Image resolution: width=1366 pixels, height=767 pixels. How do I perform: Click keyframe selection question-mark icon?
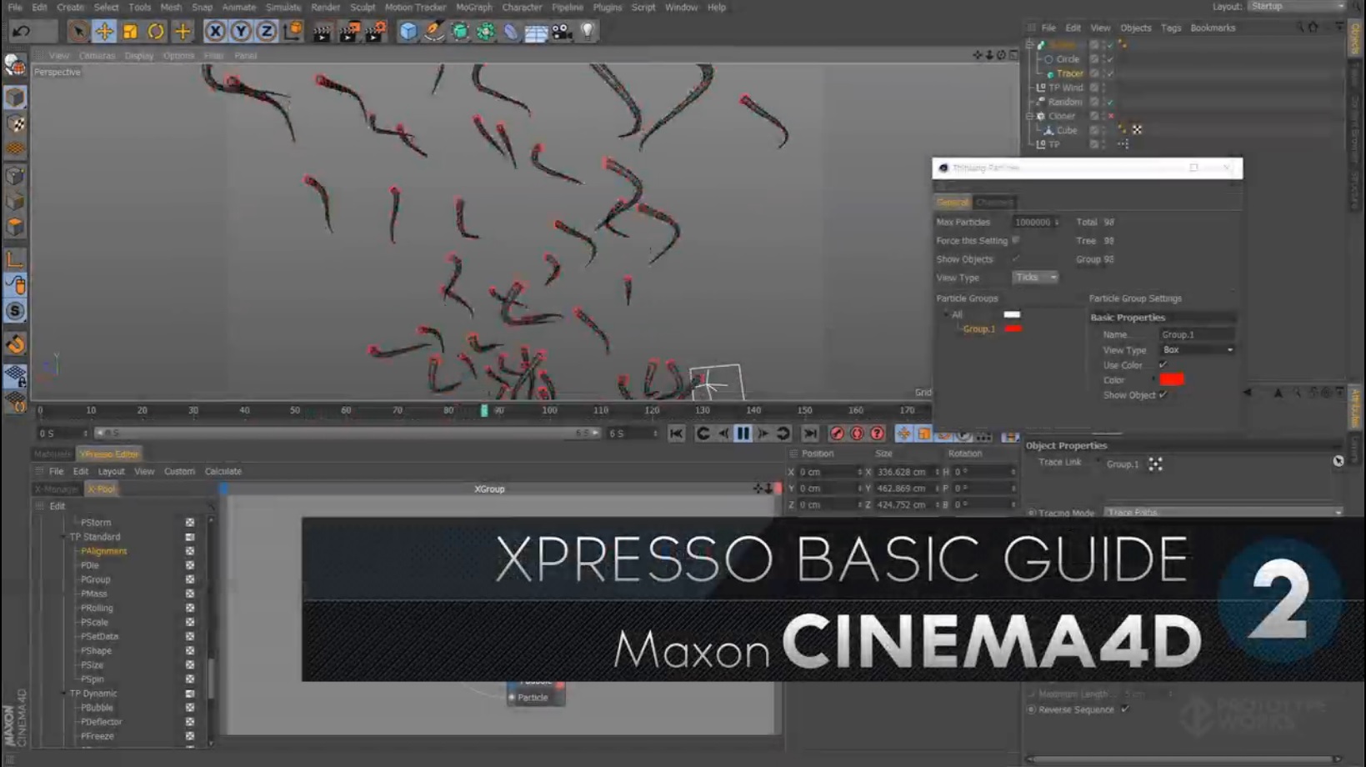point(877,434)
